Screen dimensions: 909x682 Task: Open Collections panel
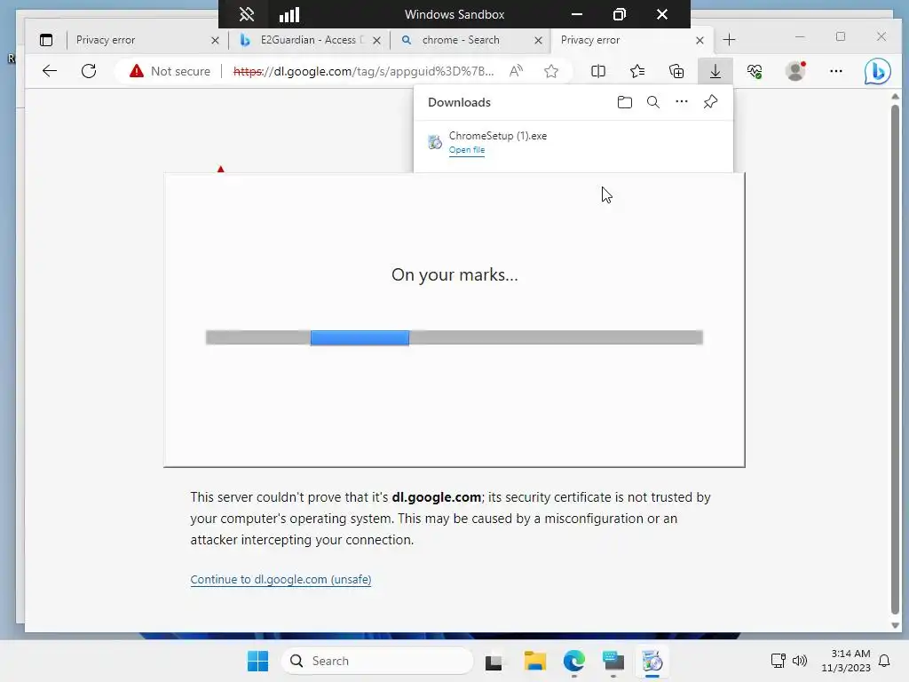(x=676, y=71)
